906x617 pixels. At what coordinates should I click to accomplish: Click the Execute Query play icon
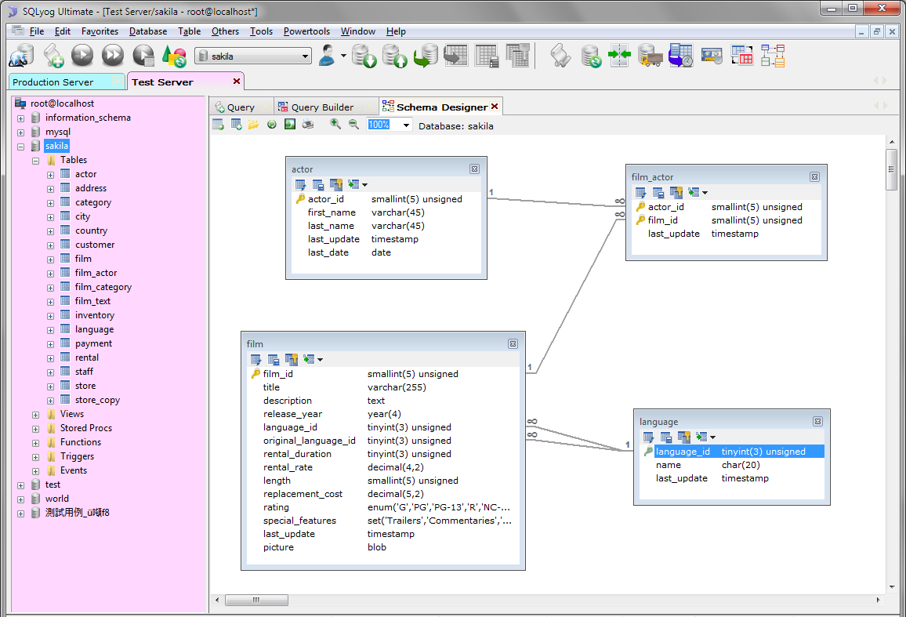point(83,56)
